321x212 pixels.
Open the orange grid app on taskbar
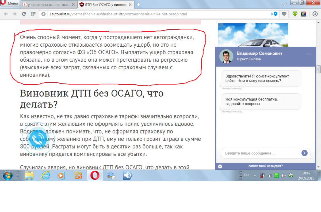tap(79, 175)
